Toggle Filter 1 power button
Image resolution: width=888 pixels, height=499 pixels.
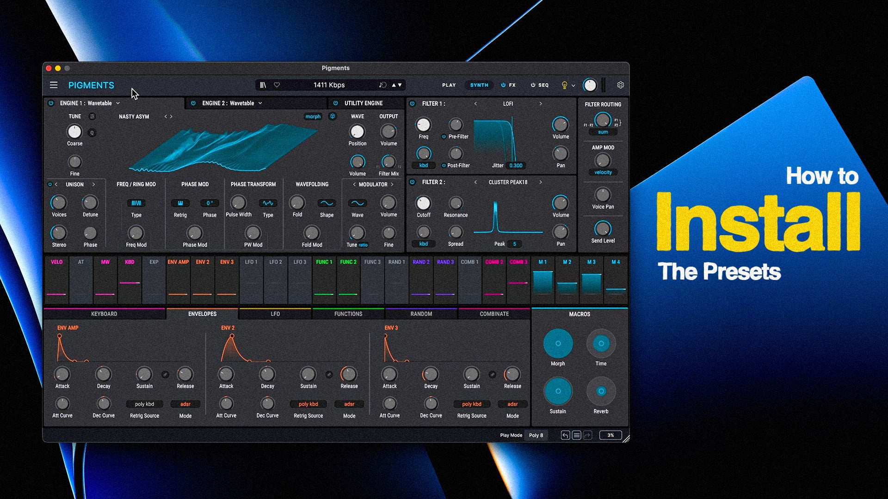click(x=413, y=103)
